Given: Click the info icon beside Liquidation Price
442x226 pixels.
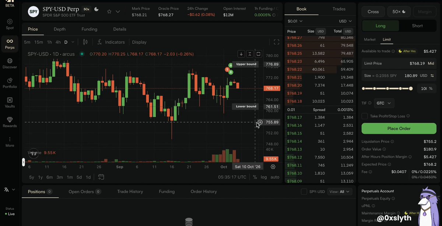Looking at the screenshot, I should click(x=392, y=141).
